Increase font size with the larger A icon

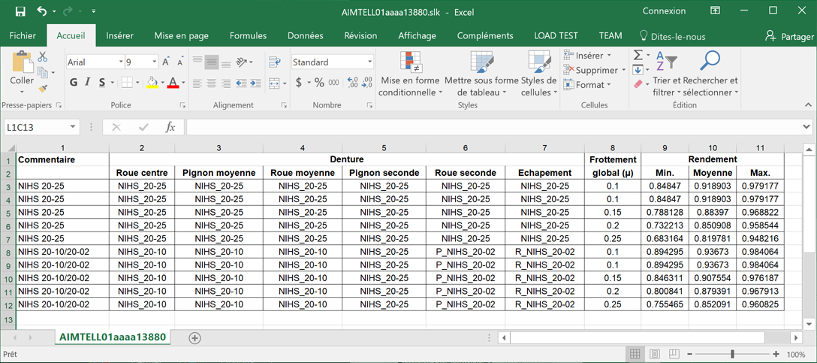pos(166,62)
